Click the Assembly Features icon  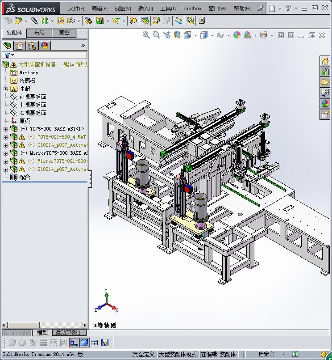(100, 21)
